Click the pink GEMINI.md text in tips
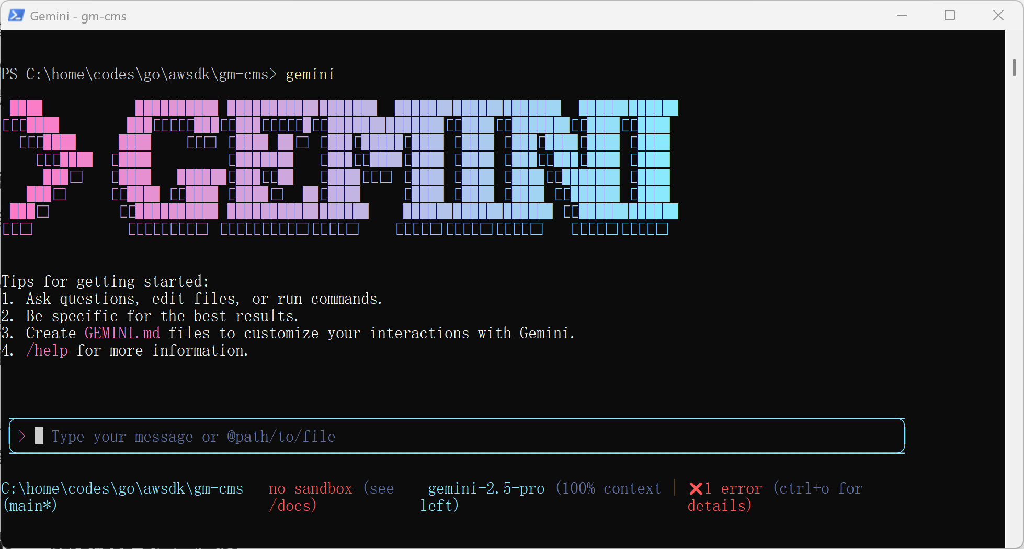The width and height of the screenshot is (1024, 549). [x=122, y=333]
